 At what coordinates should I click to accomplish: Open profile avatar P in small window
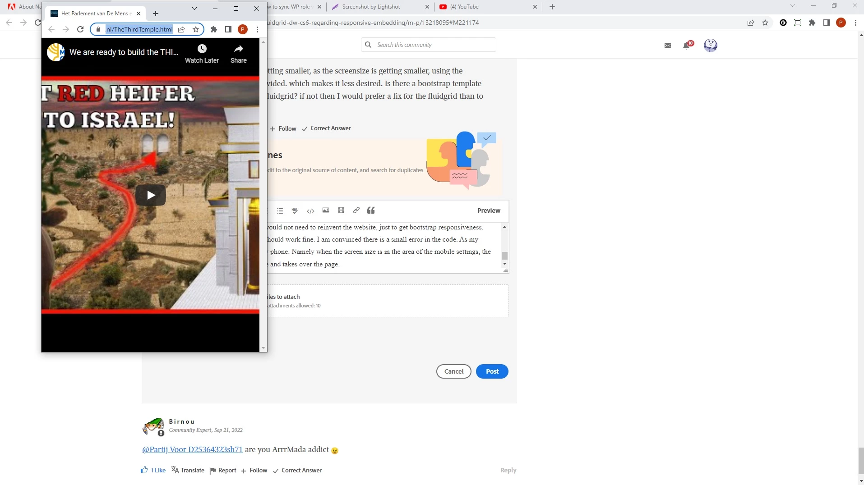click(x=243, y=29)
